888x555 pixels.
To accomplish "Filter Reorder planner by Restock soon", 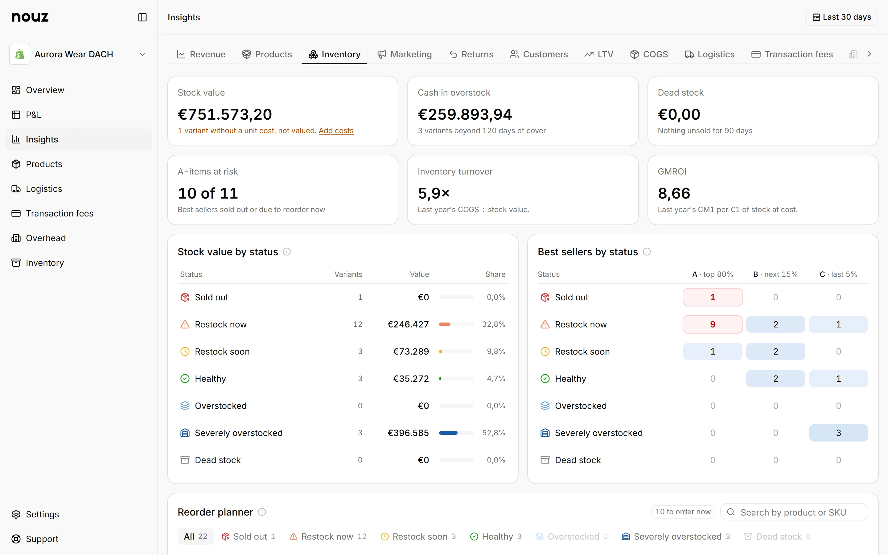I will [x=418, y=536].
